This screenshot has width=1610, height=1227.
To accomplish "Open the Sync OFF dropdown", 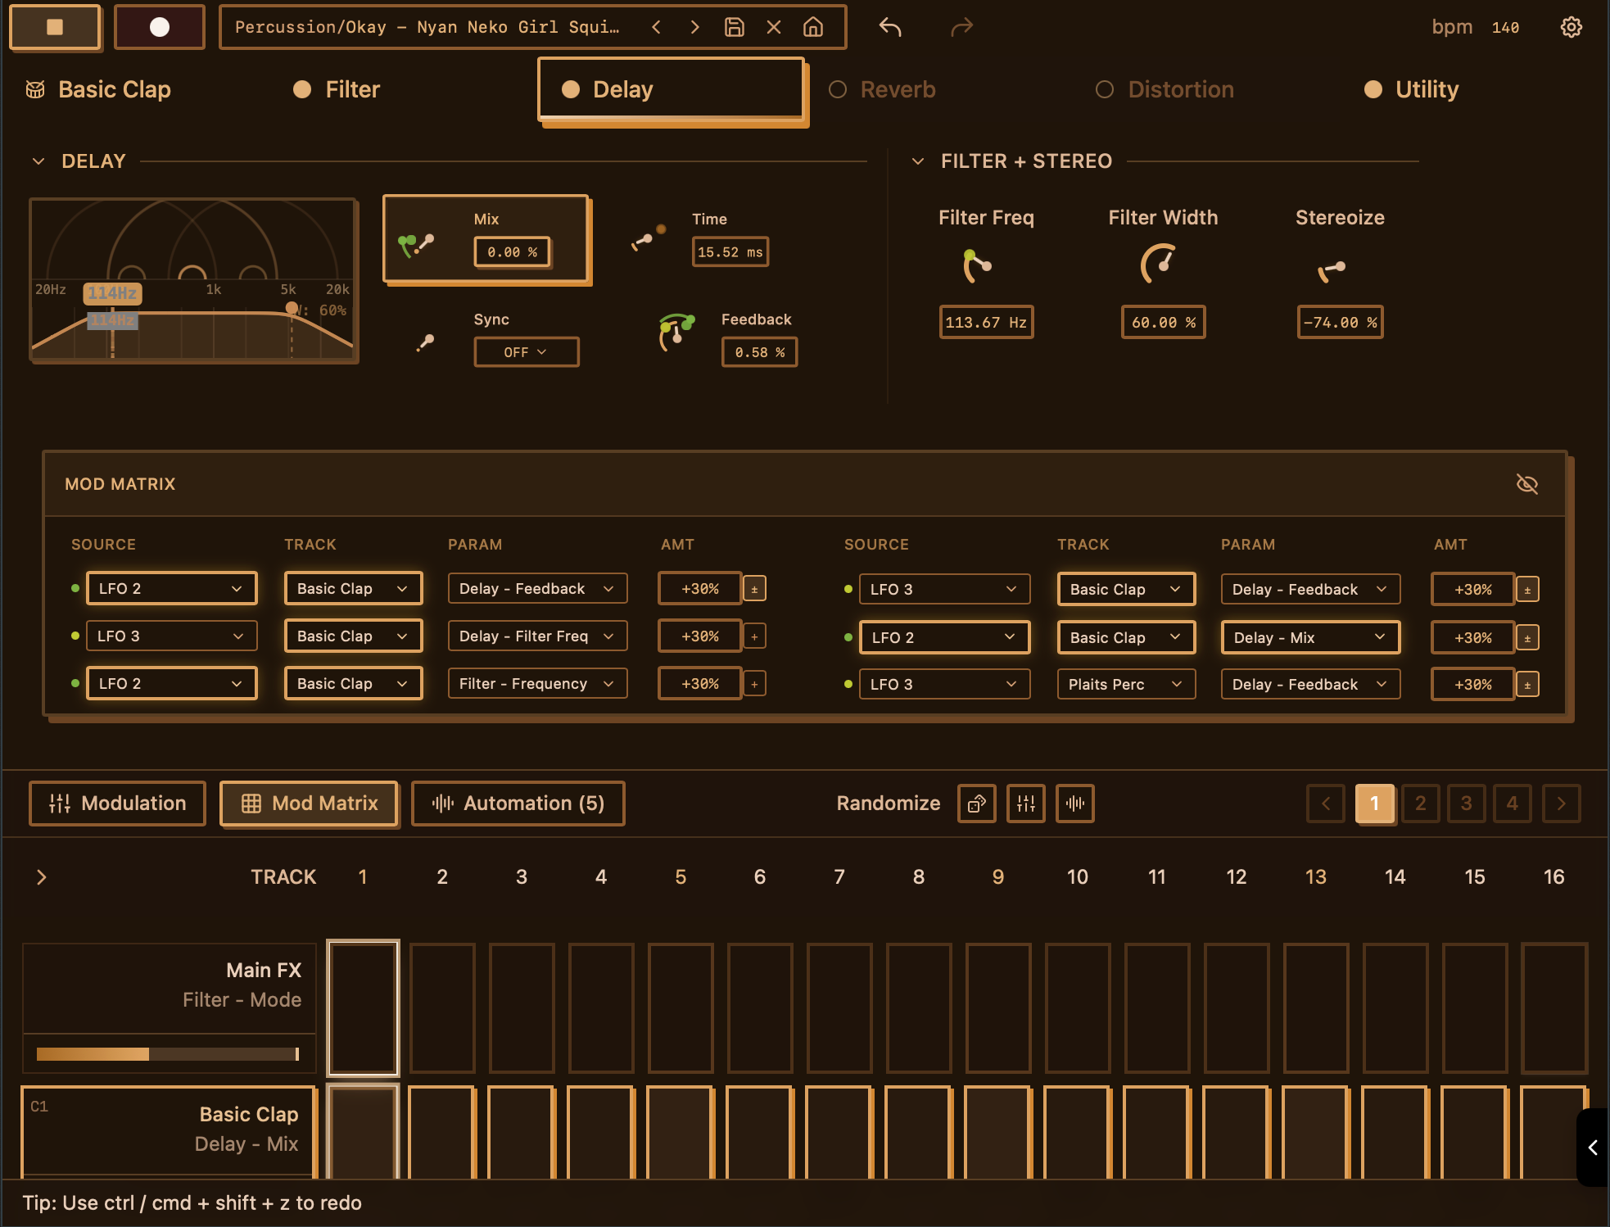I will (x=526, y=352).
